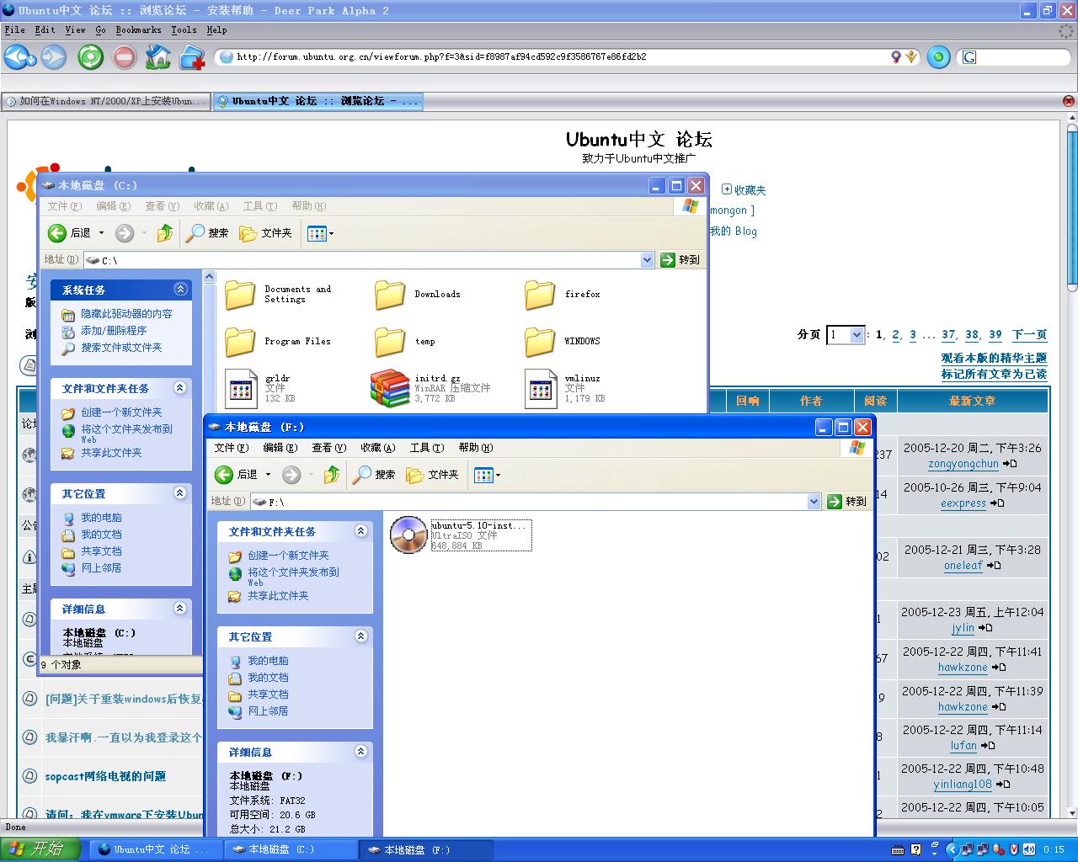Image resolution: width=1078 pixels, height=862 pixels.
Task: Select the temp folder icon
Action: [390, 342]
